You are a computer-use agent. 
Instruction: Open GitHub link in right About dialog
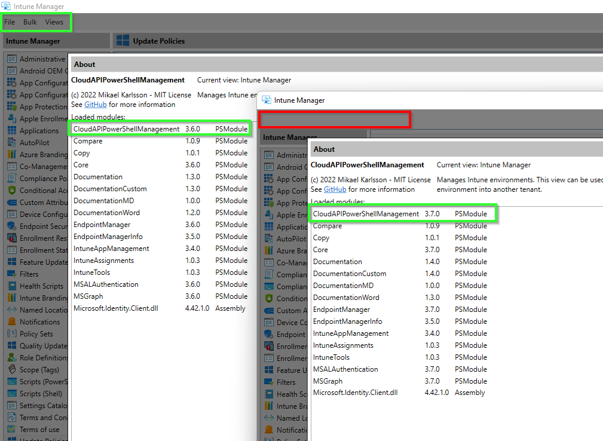[x=335, y=189]
